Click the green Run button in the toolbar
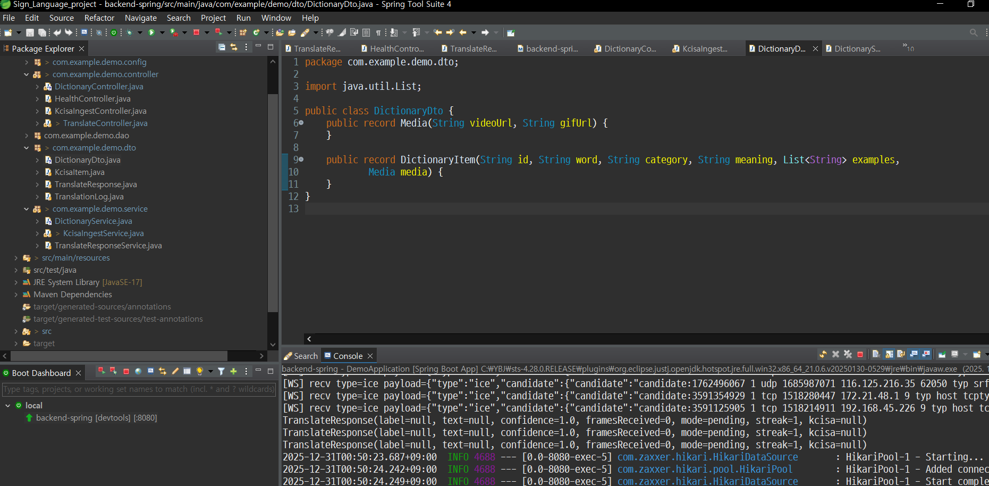 pyautogui.click(x=151, y=32)
